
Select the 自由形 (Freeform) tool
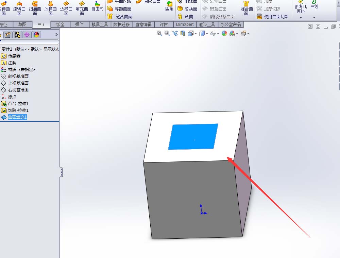pos(98,8)
